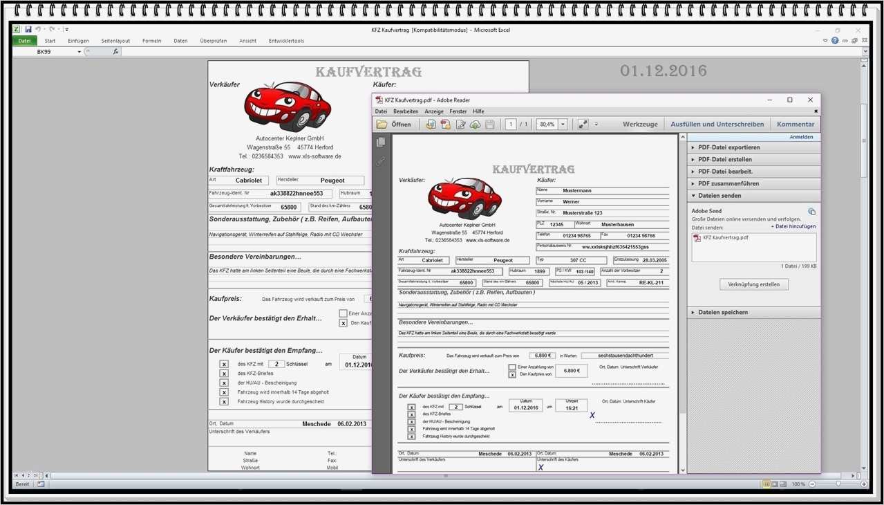Expand the Dateien speichern section

click(x=722, y=312)
